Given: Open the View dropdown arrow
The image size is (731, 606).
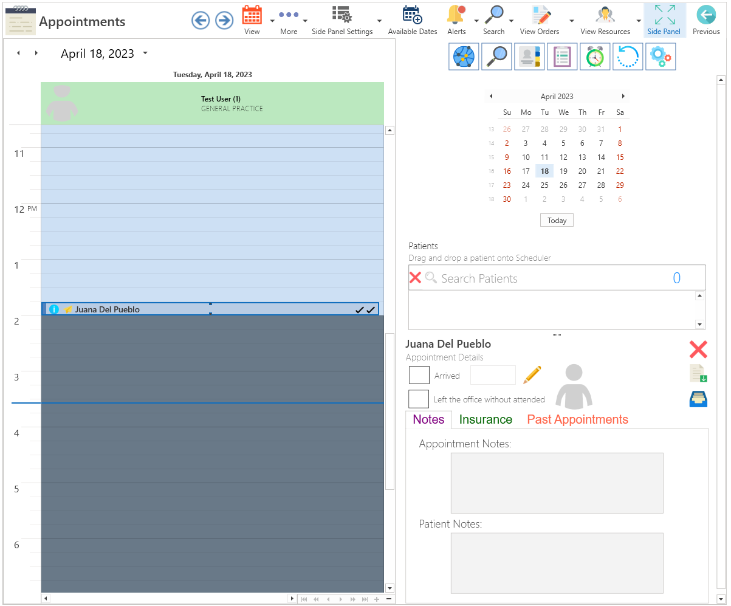Looking at the screenshot, I should click(x=272, y=21).
